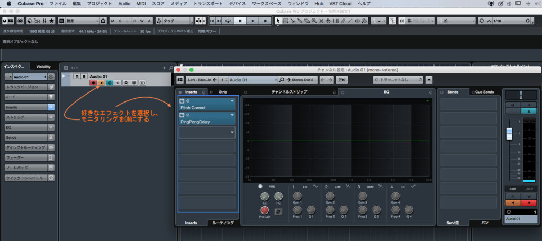Screen dimensions: 542x241
Task: Solo the Audio 01 track
Action: pos(83,76)
